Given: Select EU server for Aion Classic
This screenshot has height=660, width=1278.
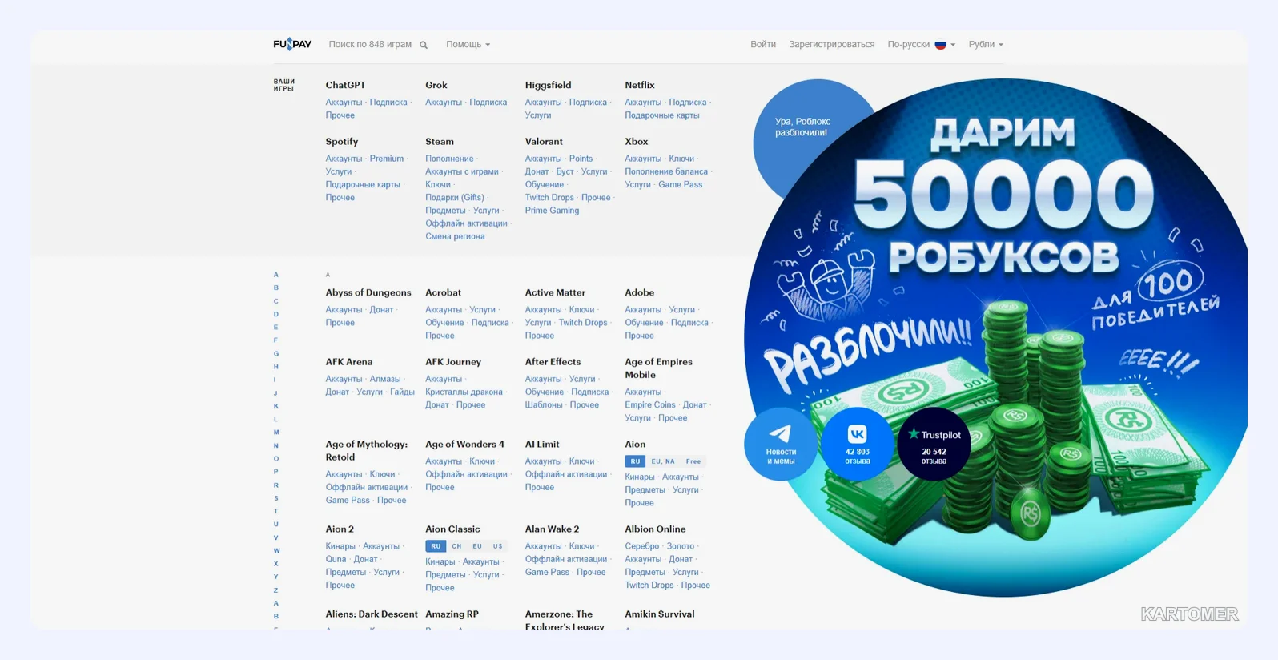Looking at the screenshot, I should [x=477, y=546].
